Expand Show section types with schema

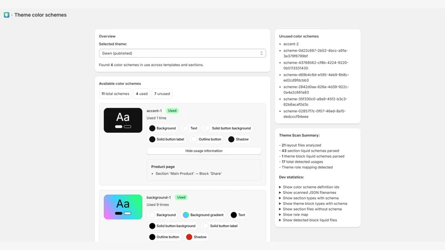point(309,198)
